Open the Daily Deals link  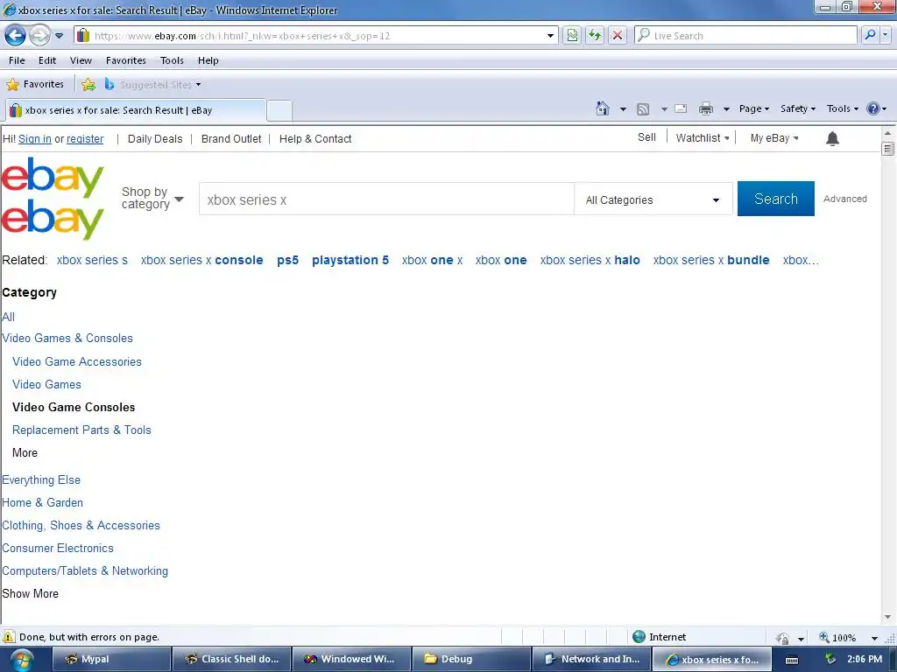tap(155, 139)
